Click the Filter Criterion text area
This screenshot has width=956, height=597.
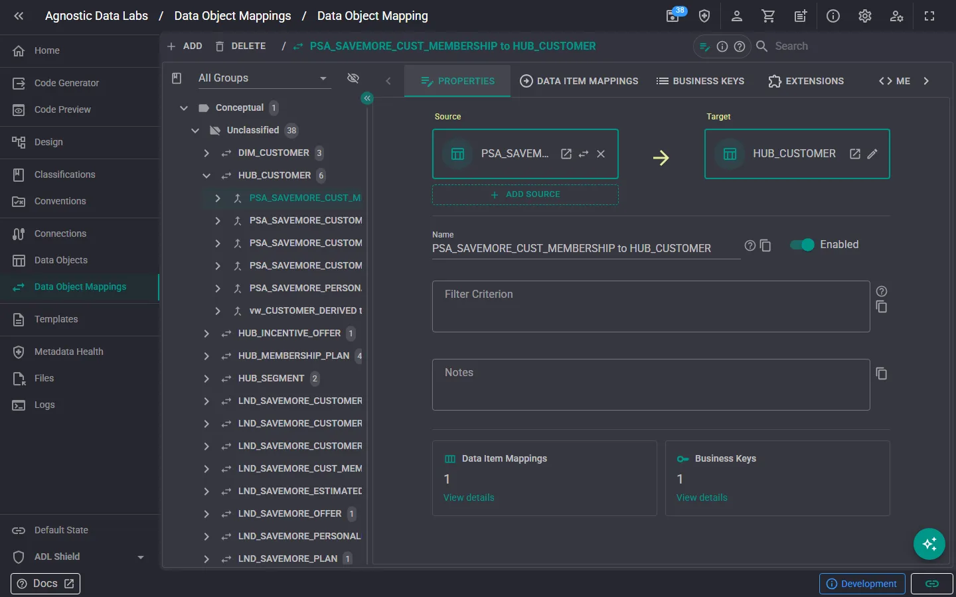click(x=651, y=306)
